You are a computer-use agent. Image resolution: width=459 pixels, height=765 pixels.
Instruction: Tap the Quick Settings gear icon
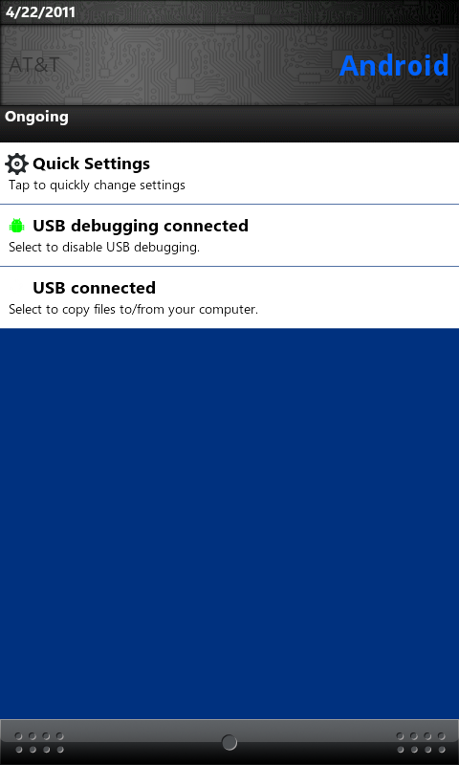[x=16, y=164]
